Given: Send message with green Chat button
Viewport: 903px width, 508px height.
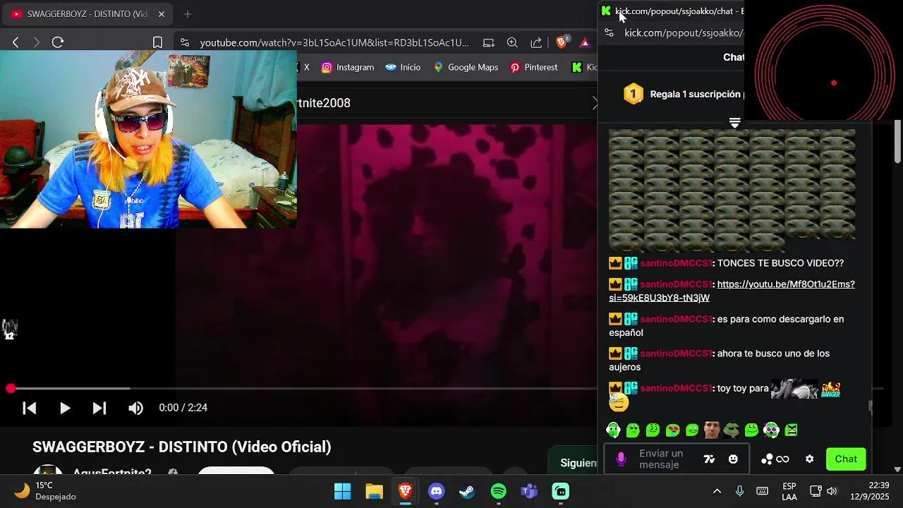Looking at the screenshot, I should [846, 459].
